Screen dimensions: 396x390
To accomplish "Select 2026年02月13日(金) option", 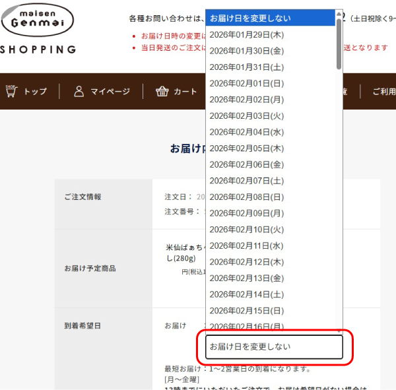I will [270, 278].
